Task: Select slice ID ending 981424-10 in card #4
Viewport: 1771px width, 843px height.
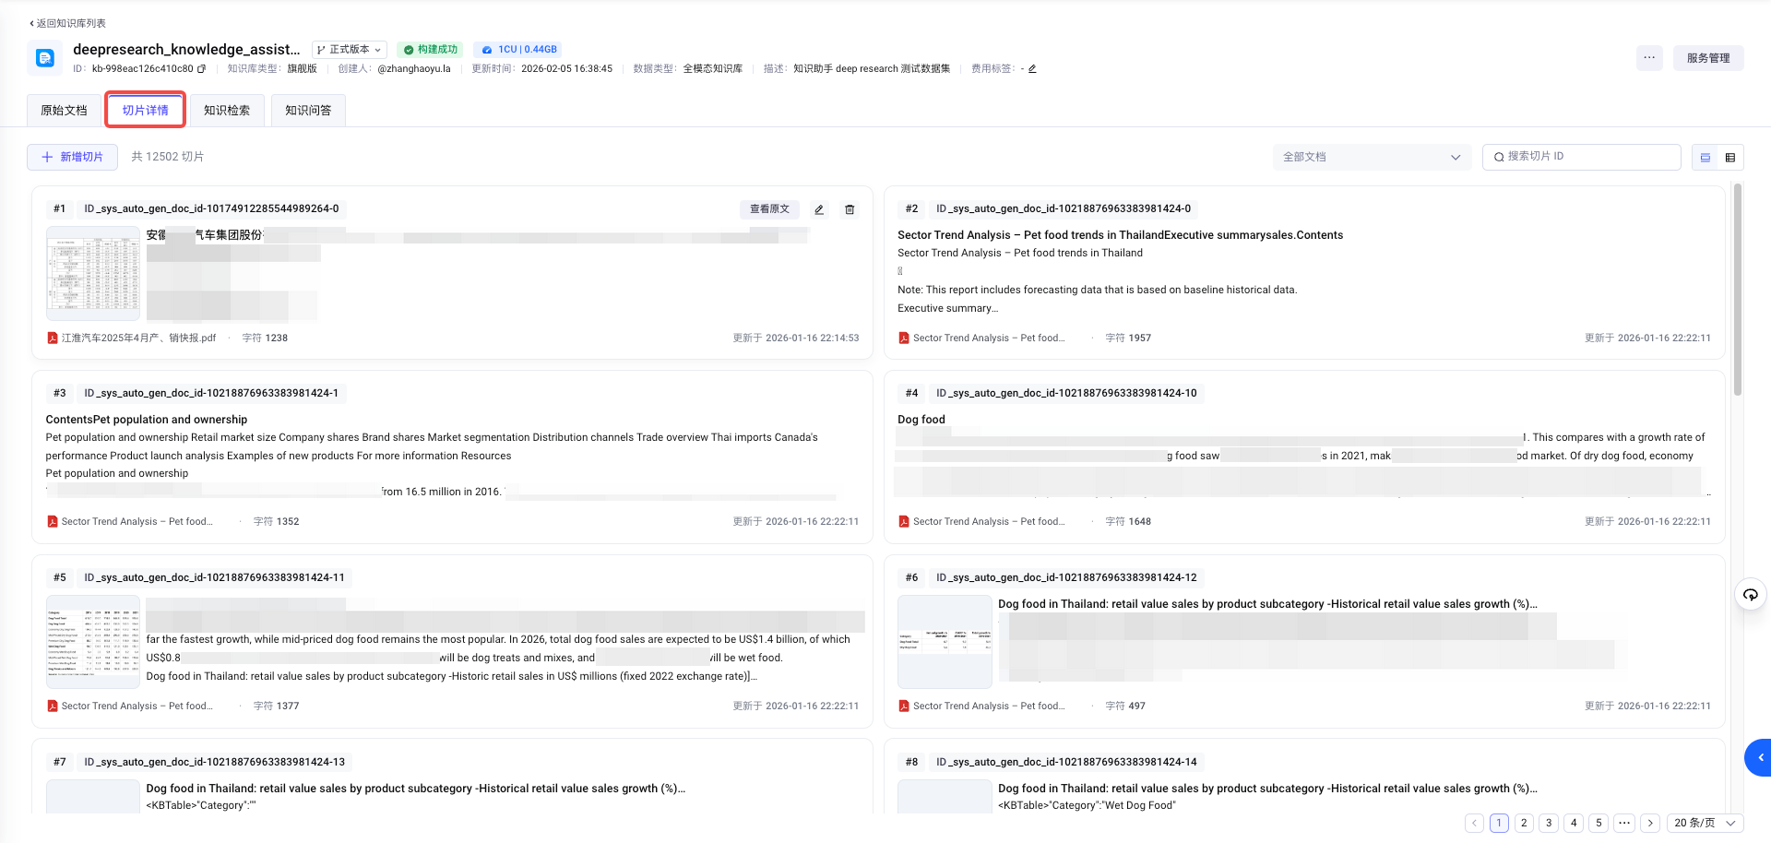Action: coord(1066,394)
